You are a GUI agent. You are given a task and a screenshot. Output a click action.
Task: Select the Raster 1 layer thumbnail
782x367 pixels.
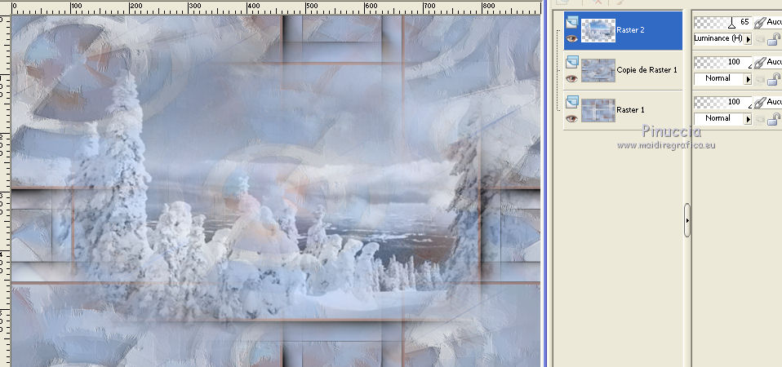pyautogui.click(x=598, y=110)
